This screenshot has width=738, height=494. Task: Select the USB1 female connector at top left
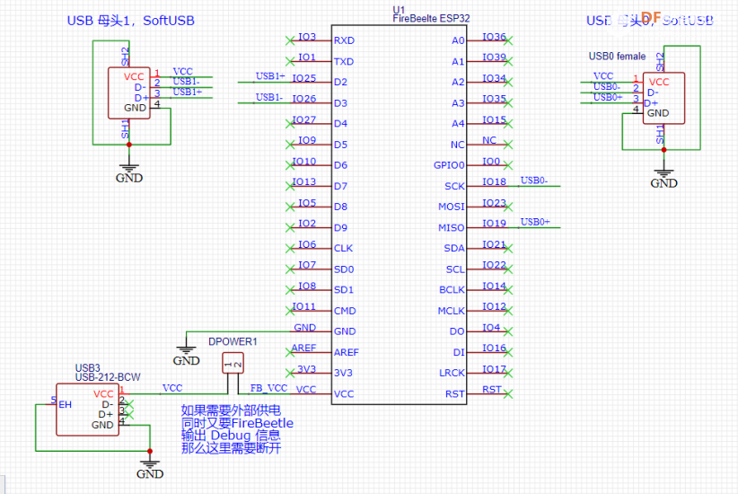(x=129, y=93)
